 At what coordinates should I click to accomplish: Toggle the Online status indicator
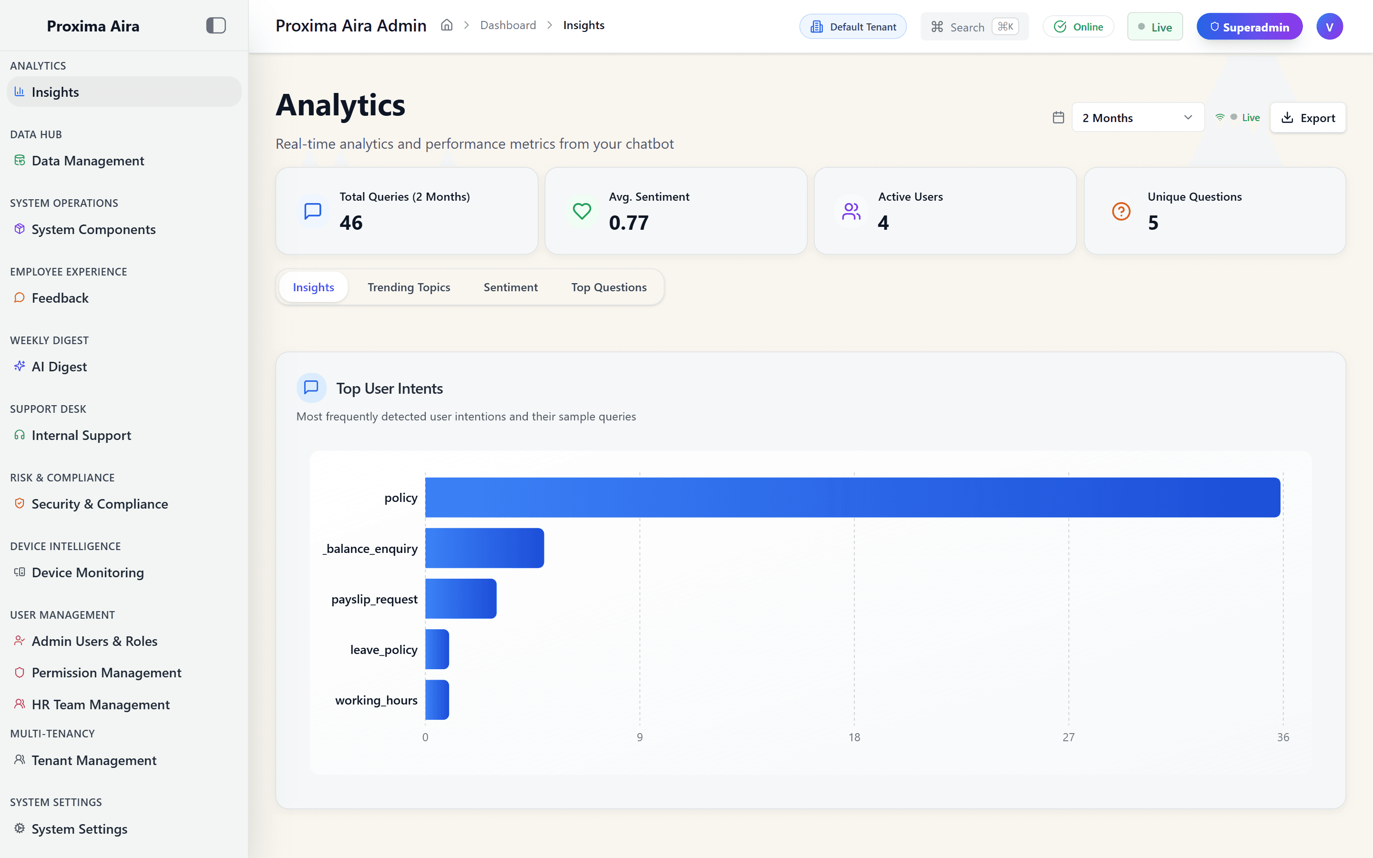1078,27
